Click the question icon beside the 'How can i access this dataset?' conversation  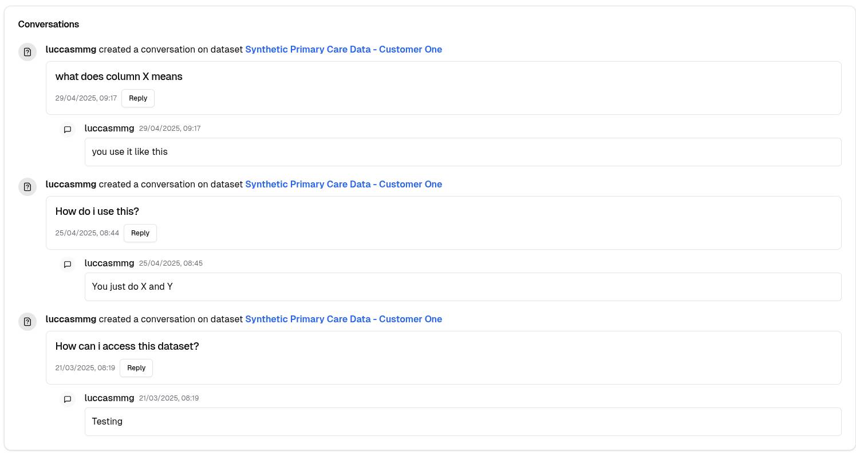click(x=27, y=322)
